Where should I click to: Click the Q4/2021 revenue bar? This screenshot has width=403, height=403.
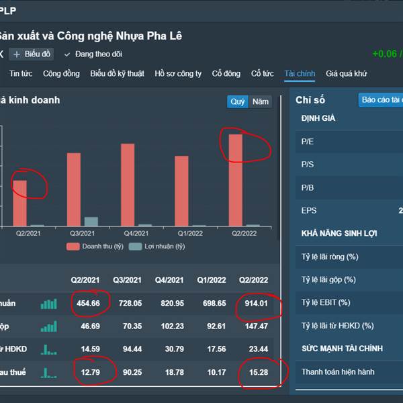(x=128, y=185)
